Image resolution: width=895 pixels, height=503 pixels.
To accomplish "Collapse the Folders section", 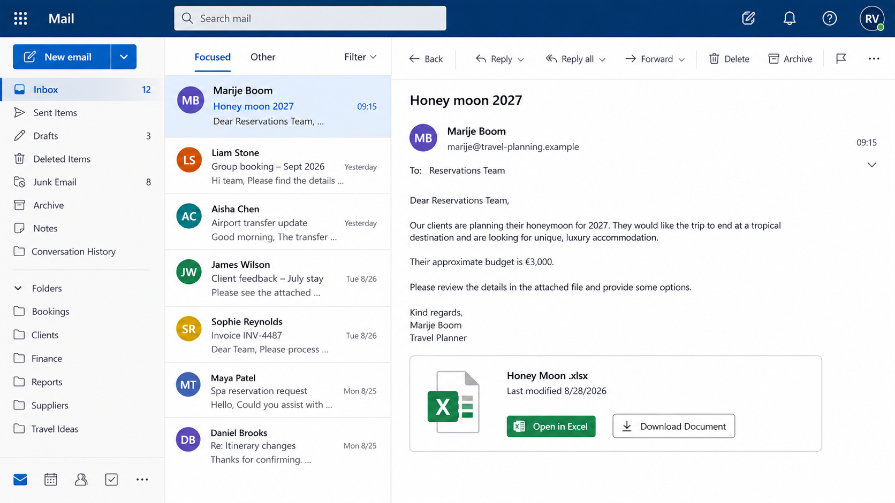I will pos(18,288).
